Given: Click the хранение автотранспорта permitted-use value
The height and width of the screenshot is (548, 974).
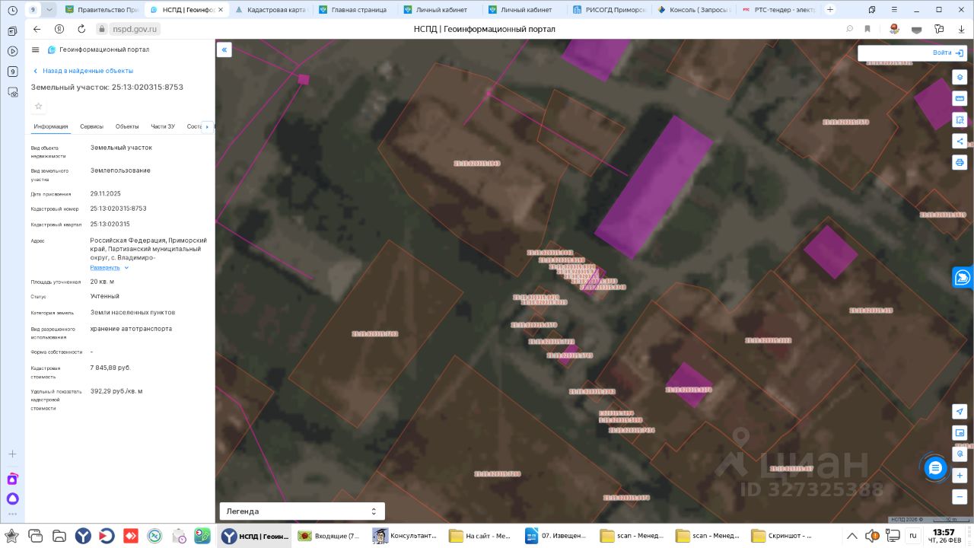Looking at the screenshot, I should point(131,329).
